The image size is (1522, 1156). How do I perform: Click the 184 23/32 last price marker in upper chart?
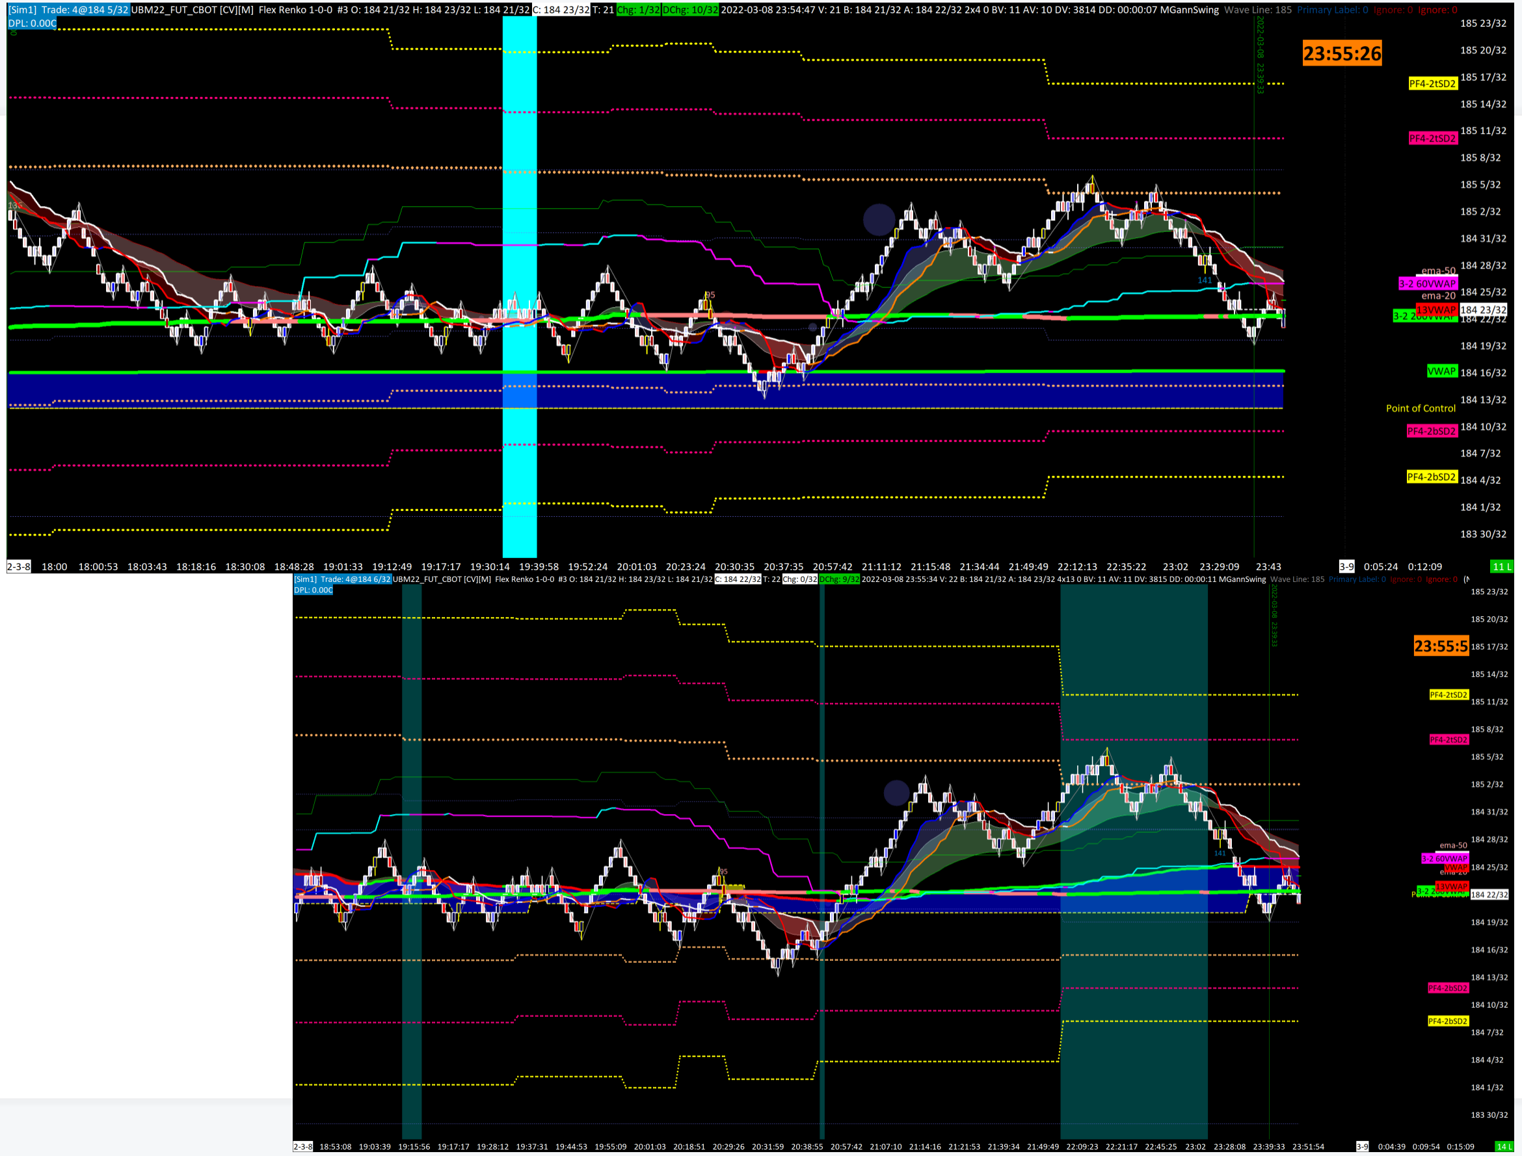coord(1482,310)
